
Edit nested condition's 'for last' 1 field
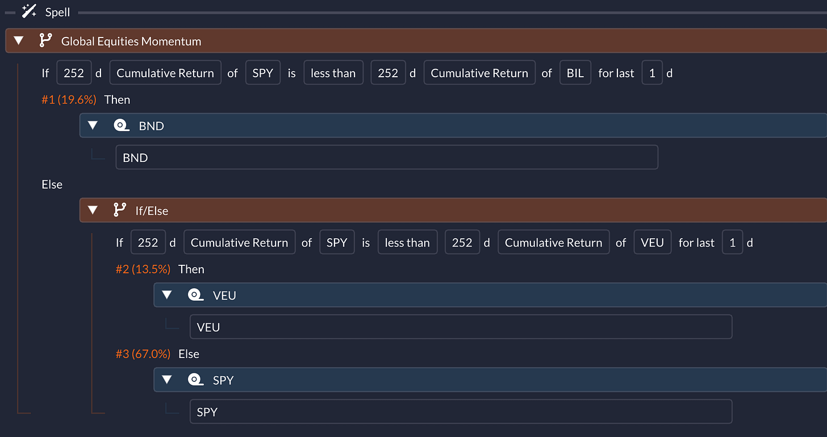732,242
